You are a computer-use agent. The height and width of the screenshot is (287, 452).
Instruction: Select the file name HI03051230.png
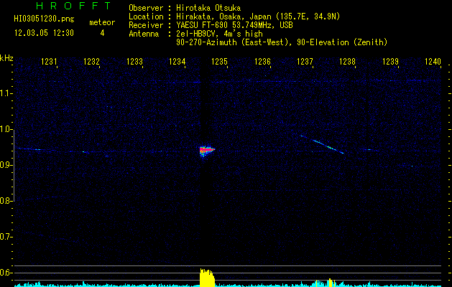44,19
